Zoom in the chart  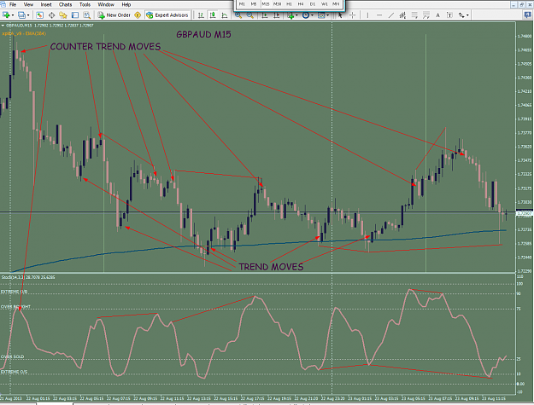point(238,15)
